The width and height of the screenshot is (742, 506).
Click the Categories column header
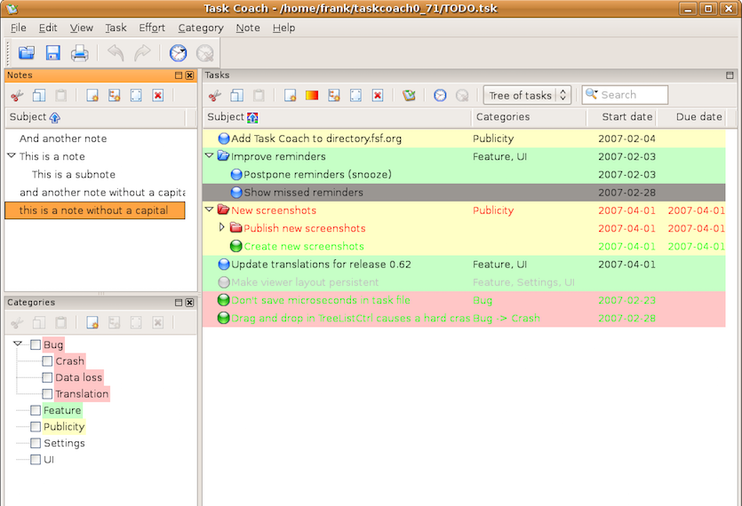pyautogui.click(x=503, y=117)
